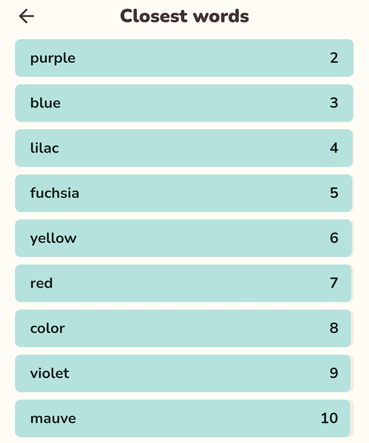369x443 pixels.
Task: Select the purple word row
Action: pyautogui.click(x=184, y=58)
